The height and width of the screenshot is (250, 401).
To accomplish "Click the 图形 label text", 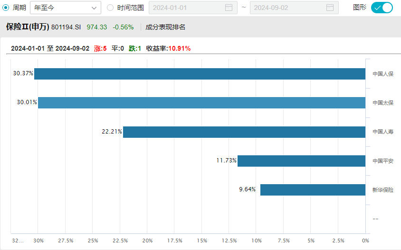I will [360, 8].
